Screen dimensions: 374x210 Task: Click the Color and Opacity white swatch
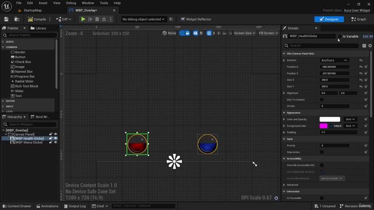click(x=330, y=119)
